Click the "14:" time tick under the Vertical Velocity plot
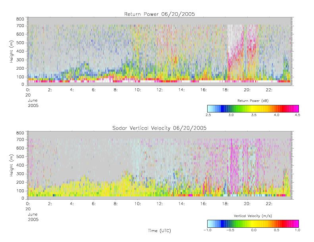314x242 pixels. pyautogui.click(x=181, y=204)
